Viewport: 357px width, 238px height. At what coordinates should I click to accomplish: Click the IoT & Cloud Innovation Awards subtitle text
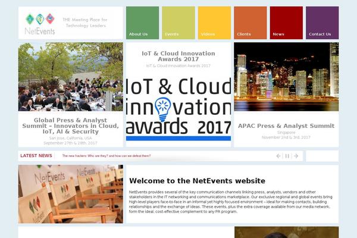[178, 66]
